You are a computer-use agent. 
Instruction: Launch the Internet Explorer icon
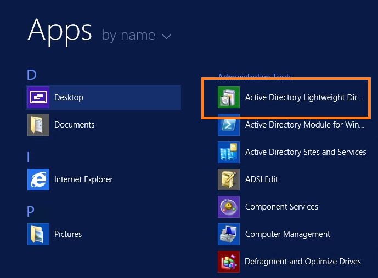coord(38,179)
